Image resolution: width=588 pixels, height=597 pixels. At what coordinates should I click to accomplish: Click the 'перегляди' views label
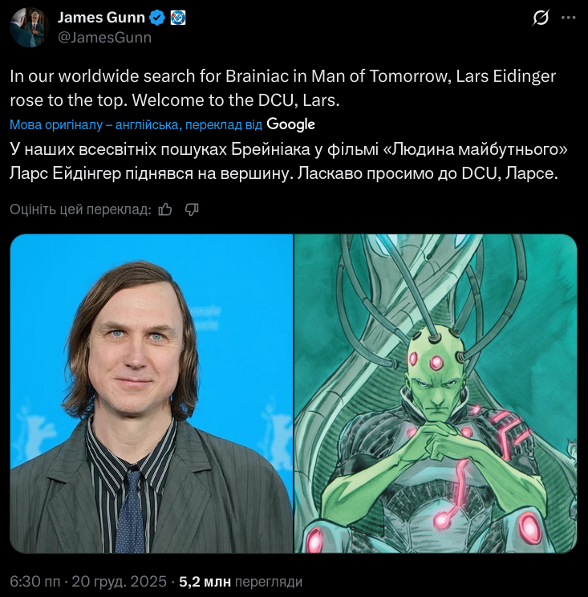coord(269,582)
